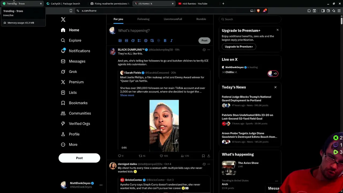Enhance post with Grok icon

point(133,40)
